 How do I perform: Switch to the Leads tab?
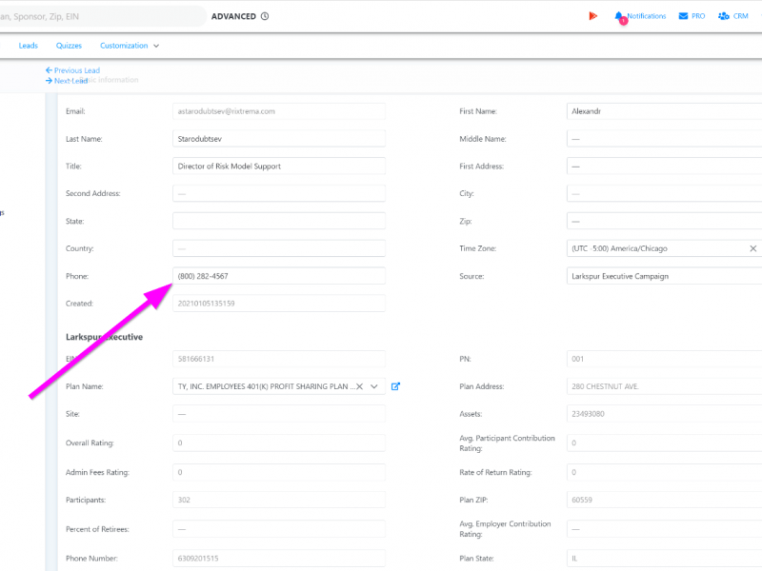pyautogui.click(x=29, y=46)
